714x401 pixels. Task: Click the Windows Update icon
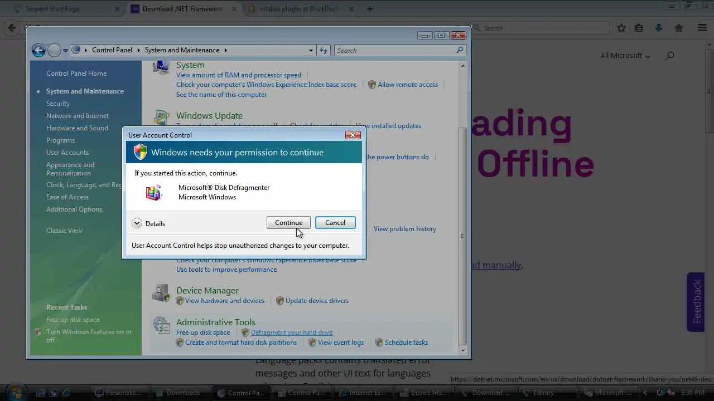click(x=161, y=118)
